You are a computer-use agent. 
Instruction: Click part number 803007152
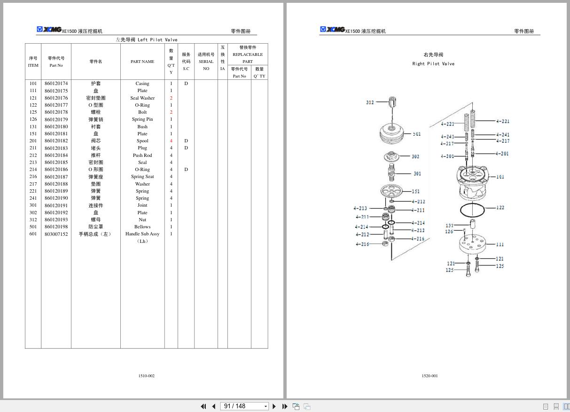pyautogui.click(x=56, y=234)
